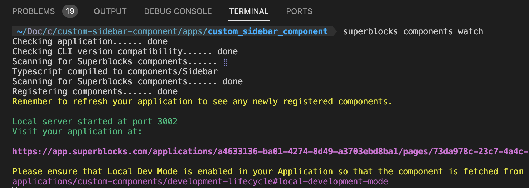
Task: Click 'Typescript compiled to components/Sidebar' line
Action: point(115,71)
